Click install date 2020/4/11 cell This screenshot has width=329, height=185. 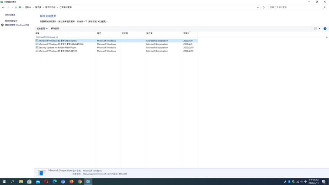(x=188, y=41)
